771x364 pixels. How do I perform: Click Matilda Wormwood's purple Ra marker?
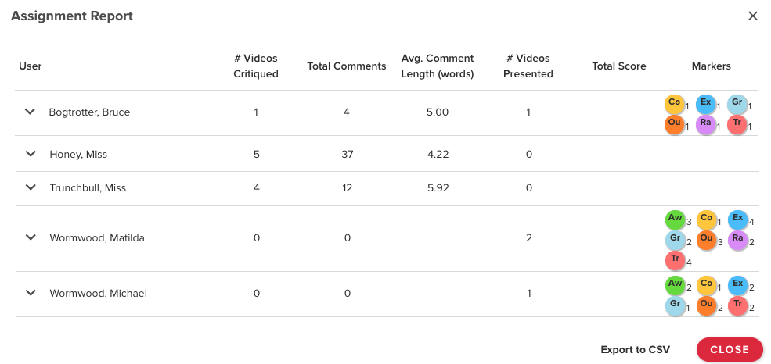point(737,241)
